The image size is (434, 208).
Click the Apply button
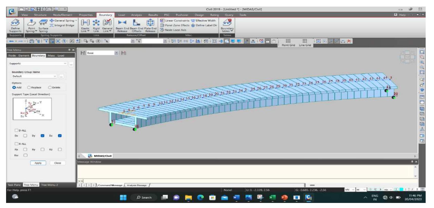[x=38, y=163]
